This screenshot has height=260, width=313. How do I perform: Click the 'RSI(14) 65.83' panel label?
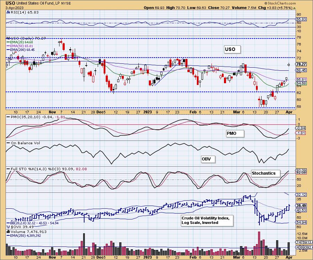click(x=24, y=12)
